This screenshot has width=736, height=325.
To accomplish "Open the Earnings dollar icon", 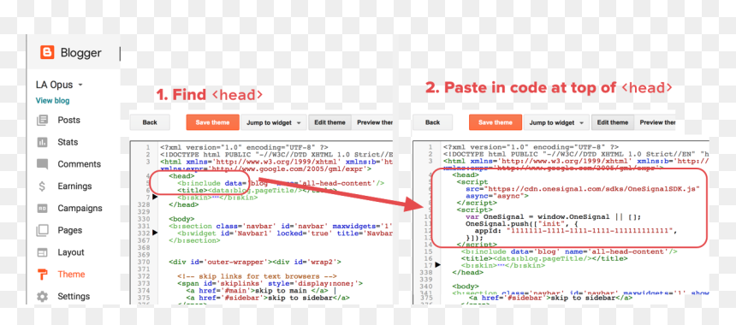I will [42, 186].
